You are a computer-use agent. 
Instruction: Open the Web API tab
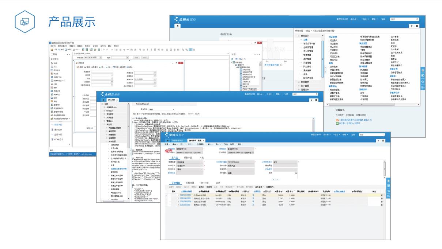click(x=111, y=100)
